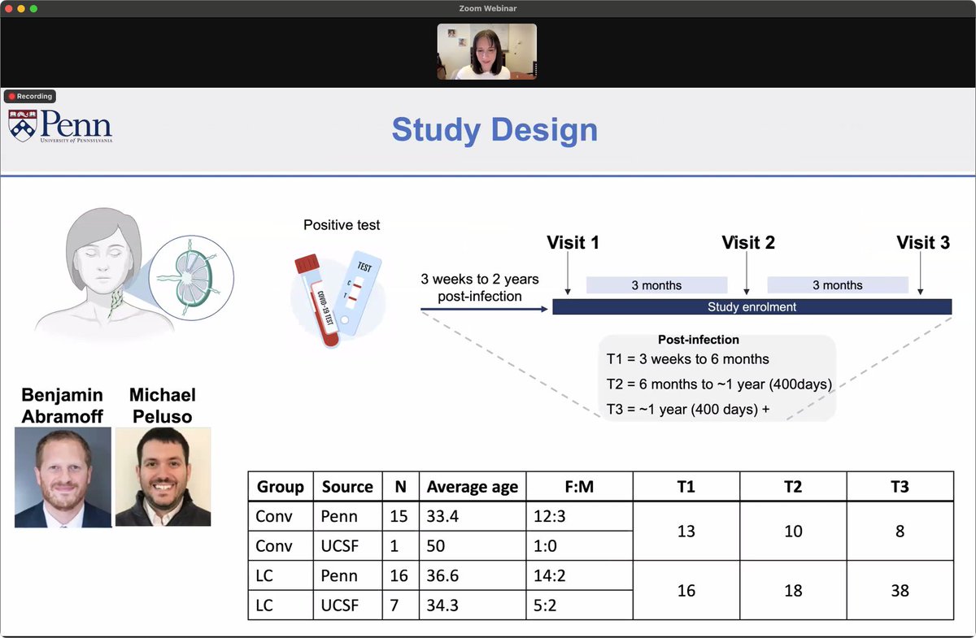Click the Visit 1 timeline marker
The image size is (976, 638).
[x=573, y=242]
